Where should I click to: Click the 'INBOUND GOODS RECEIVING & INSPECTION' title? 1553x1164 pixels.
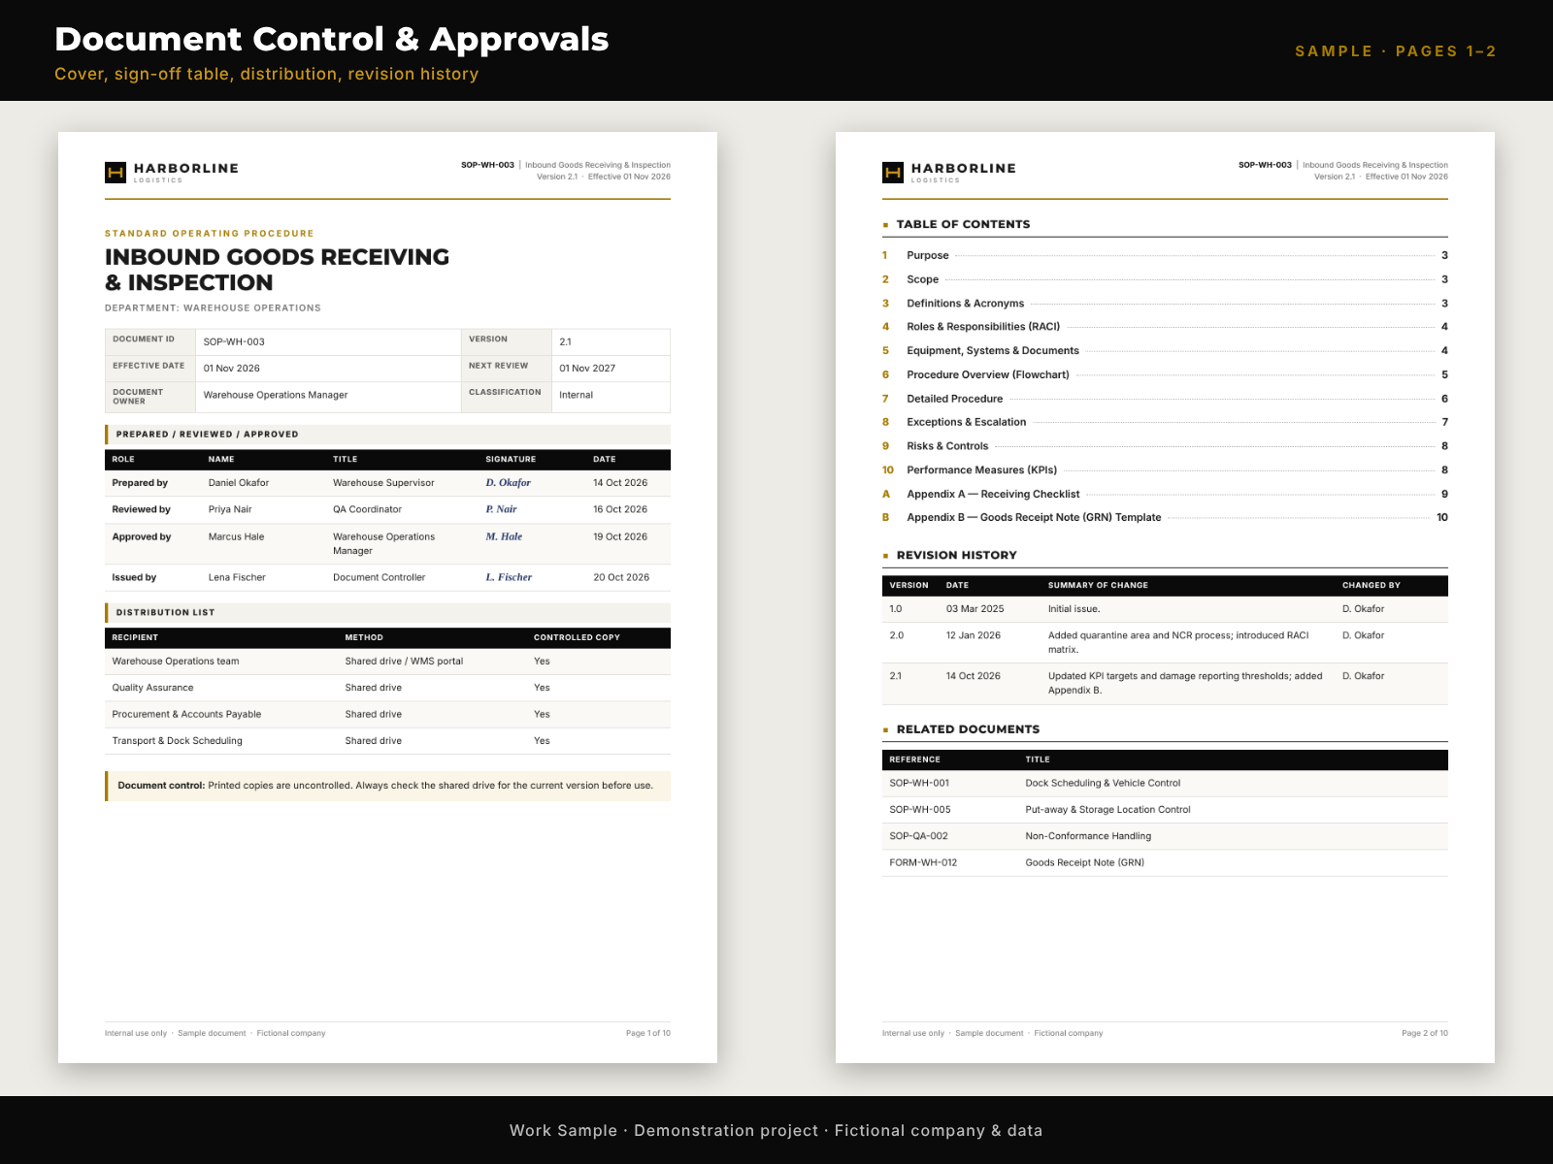pos(278,270)
